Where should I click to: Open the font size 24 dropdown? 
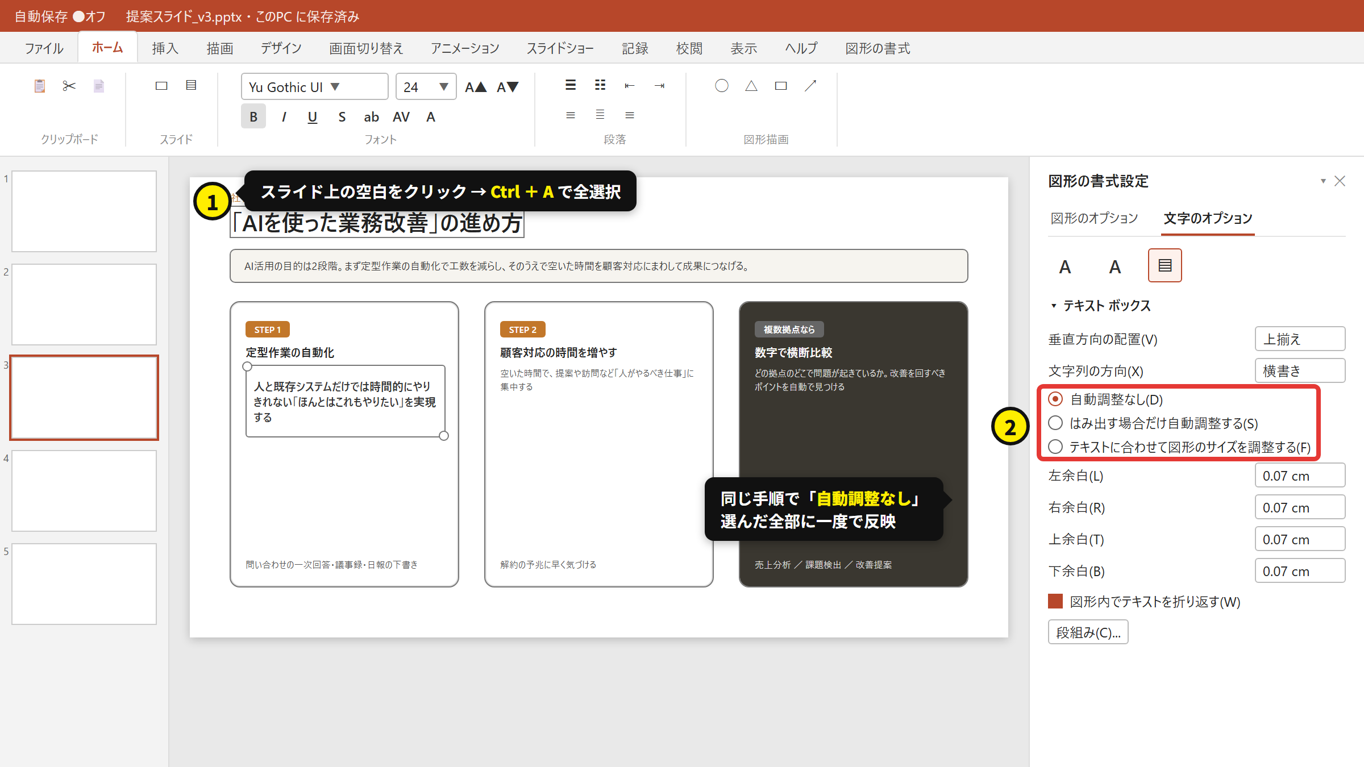426,87
